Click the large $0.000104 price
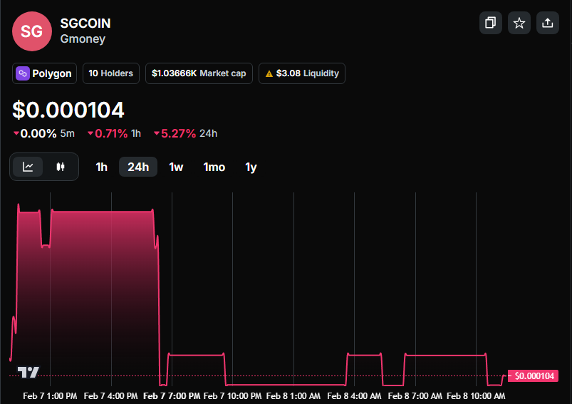The height and width of the screenshot is (404, 572). pos(68,110)
